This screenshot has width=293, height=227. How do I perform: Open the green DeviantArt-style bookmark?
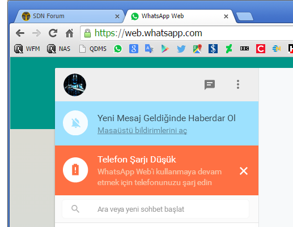229,49
